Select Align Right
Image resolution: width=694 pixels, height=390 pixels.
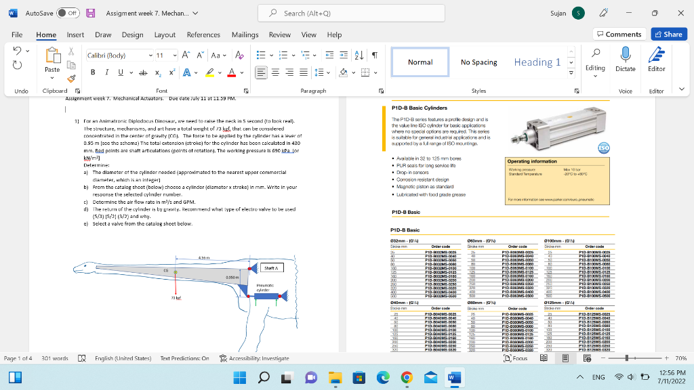tap(289, 72)
